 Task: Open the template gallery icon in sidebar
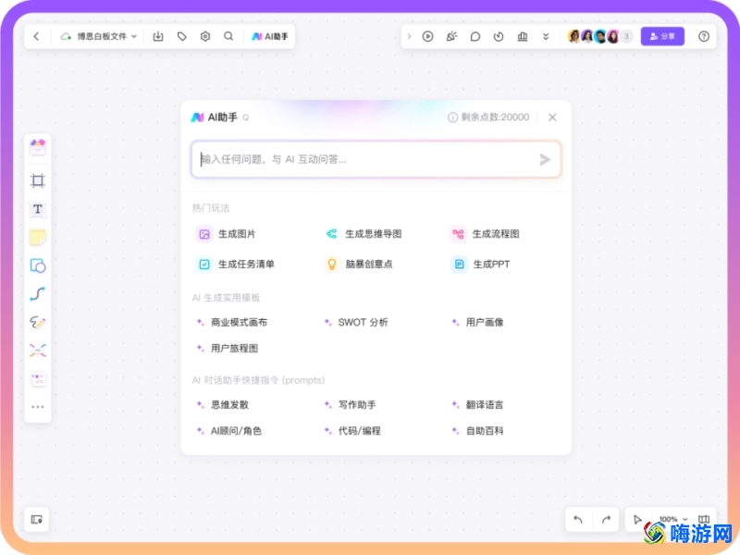tap(38, 147)
